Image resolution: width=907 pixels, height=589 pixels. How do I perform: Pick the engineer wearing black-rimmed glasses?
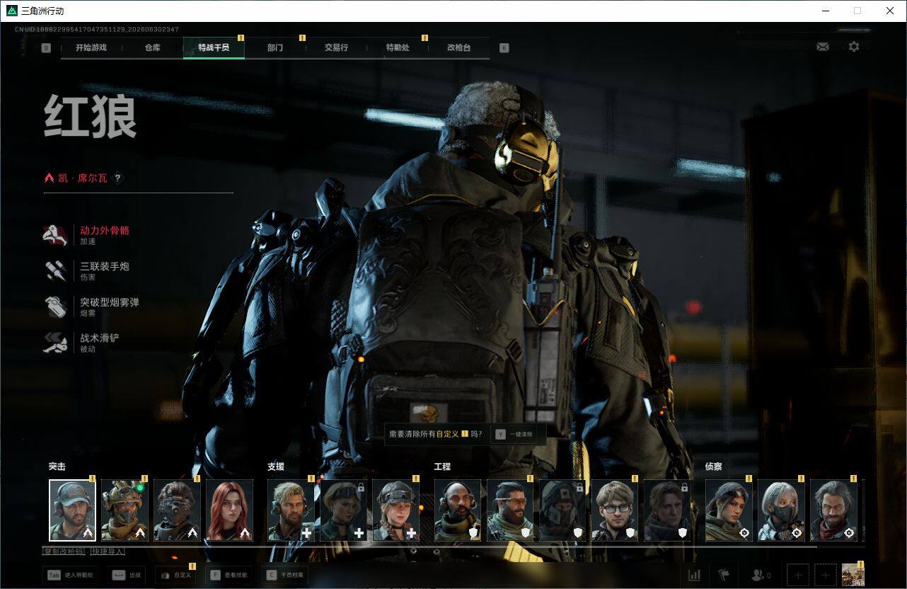pos(615,510)
